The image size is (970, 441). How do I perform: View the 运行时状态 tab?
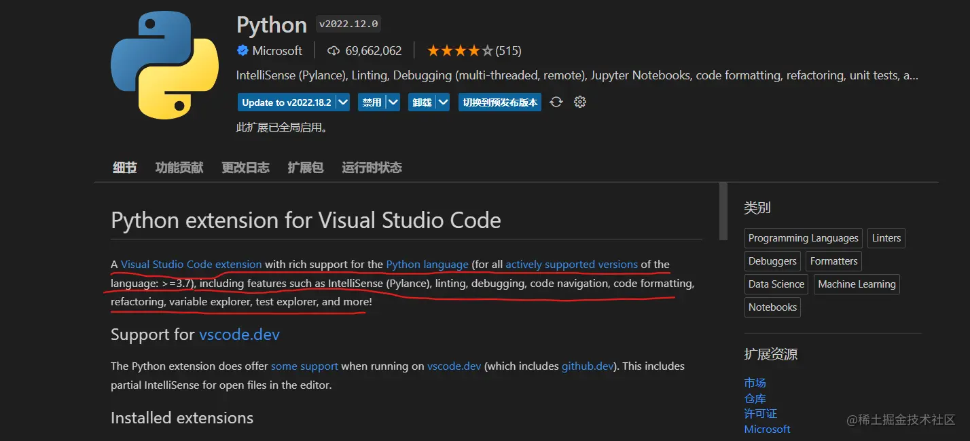pyautogui.click(x=372, y=168)
